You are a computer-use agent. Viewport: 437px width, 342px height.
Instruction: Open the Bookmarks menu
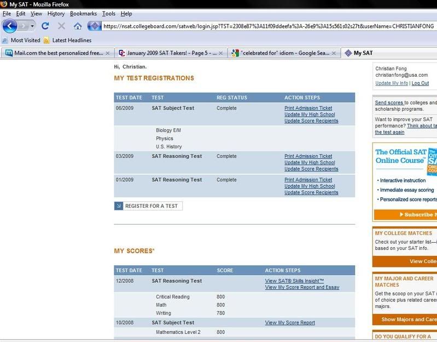(x=83, y=13)
